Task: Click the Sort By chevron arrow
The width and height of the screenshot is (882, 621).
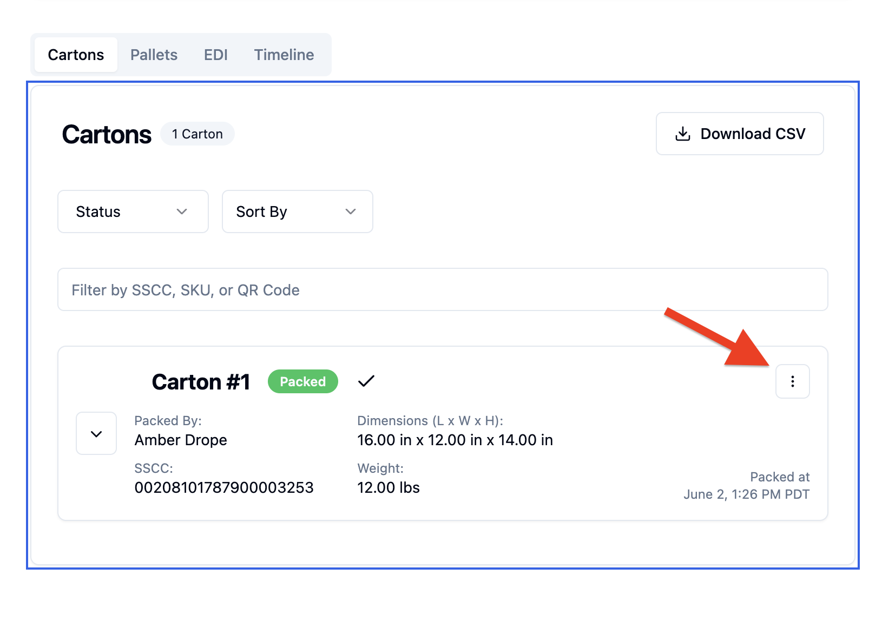Action: pos(351,212)
